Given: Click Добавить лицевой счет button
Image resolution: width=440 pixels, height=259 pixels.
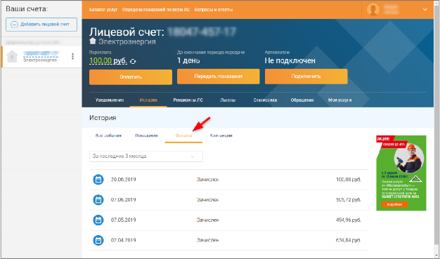Looking at the screenshot, I should point(41,25).
